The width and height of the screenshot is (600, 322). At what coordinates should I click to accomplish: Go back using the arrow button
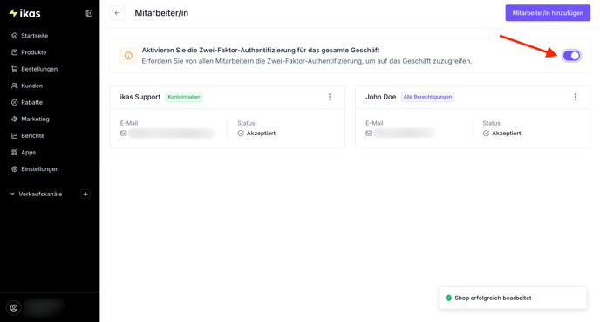click(118, 13)
